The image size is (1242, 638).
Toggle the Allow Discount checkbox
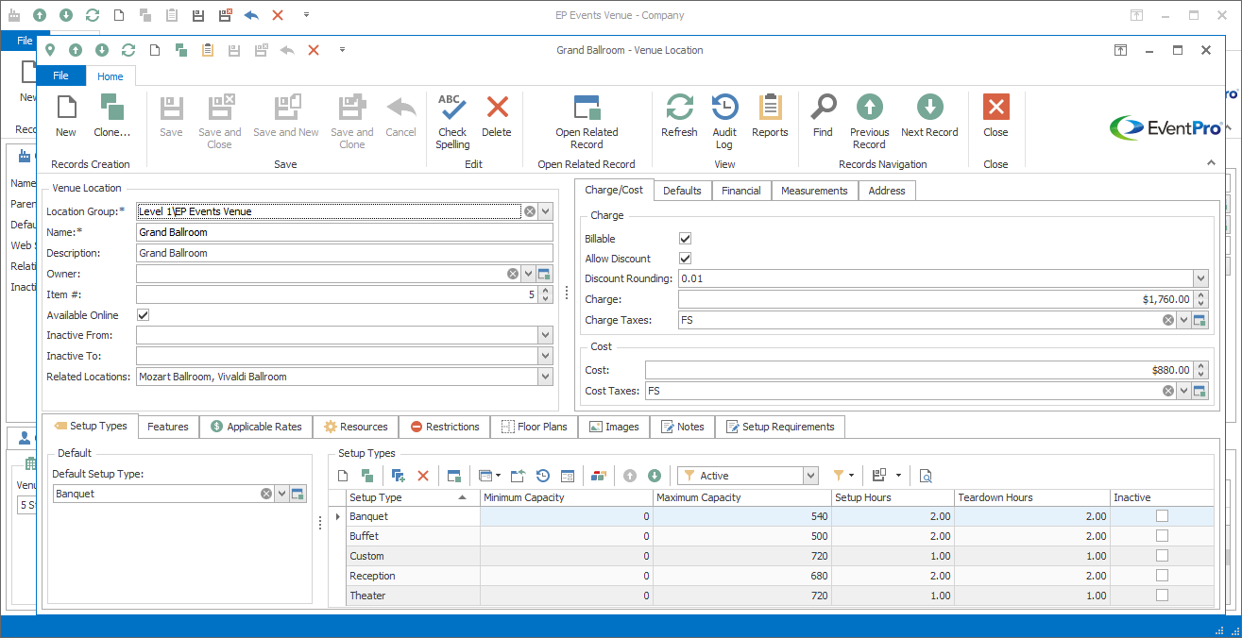click(686, 259)
